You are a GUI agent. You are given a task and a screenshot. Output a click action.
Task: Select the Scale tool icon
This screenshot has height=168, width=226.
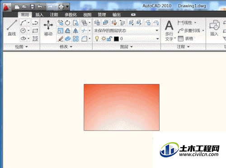point(61,31)
